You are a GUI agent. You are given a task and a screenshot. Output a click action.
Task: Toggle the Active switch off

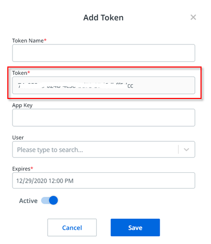coord(50,201)
